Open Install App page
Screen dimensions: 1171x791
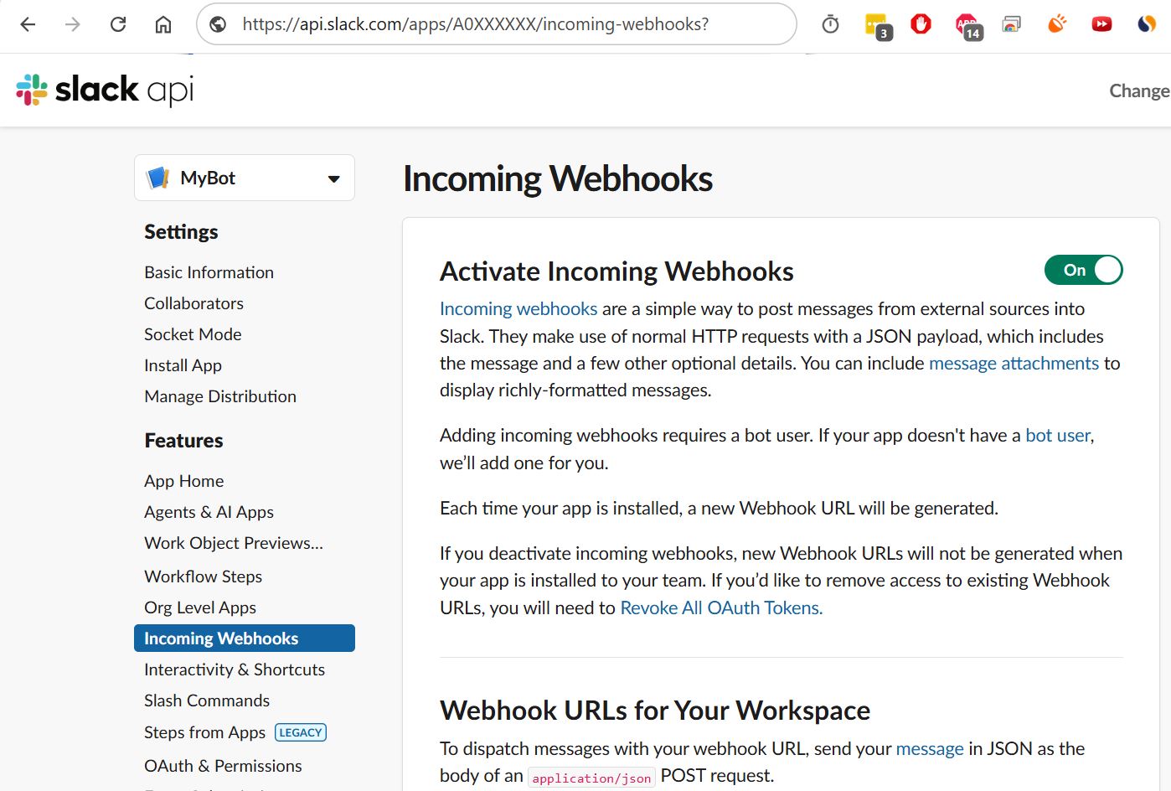pos(183,365)
